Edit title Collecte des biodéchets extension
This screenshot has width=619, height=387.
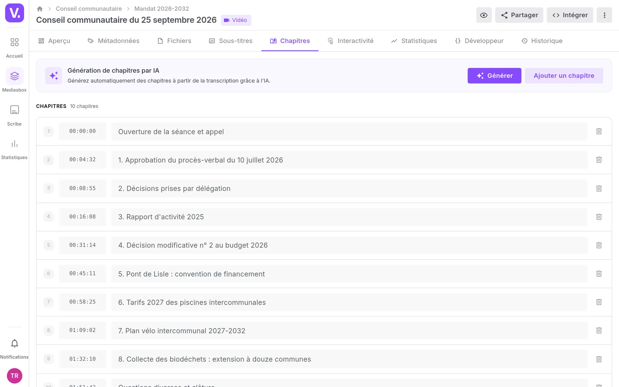coord(349,359)
